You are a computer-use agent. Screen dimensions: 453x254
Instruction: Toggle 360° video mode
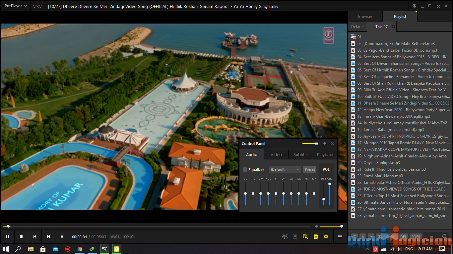285,236
